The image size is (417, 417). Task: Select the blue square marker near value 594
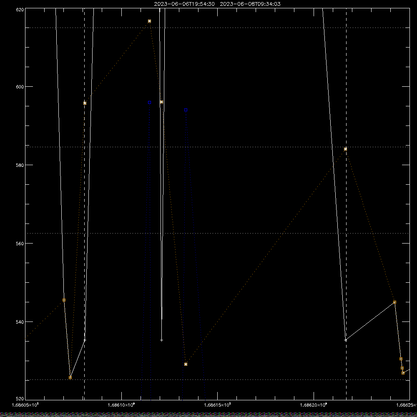(x=186, y=110)
